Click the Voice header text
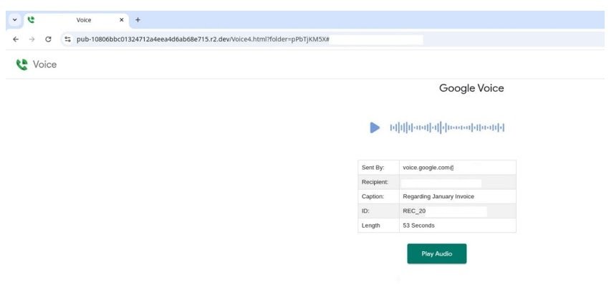614x300 pixels. [x=44, y=64]
